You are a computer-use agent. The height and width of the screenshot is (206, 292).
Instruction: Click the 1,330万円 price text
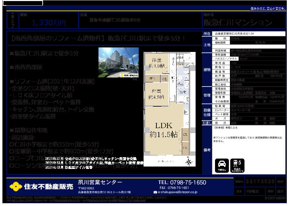(49, 23)
